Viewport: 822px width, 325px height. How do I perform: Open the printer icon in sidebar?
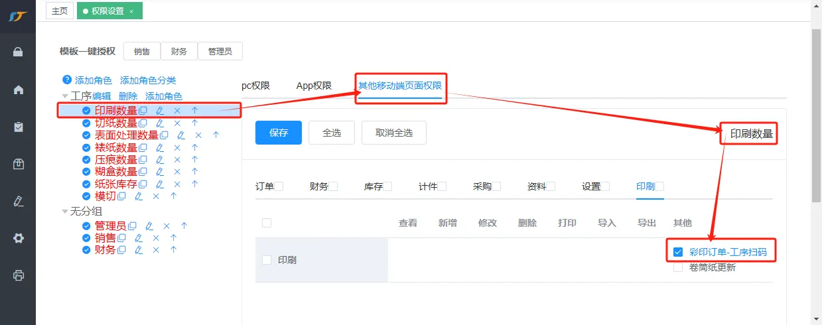pyautogui.click(x=19, y=275)
